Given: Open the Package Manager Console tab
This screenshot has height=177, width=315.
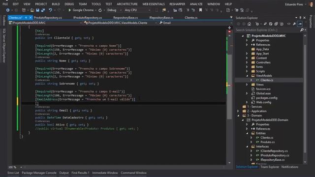Looking at the screenshot, I should pos(39,173).
